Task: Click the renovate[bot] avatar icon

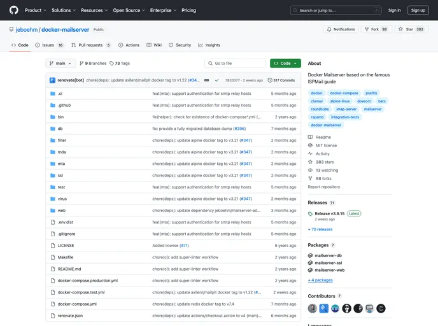Action: 52,80
